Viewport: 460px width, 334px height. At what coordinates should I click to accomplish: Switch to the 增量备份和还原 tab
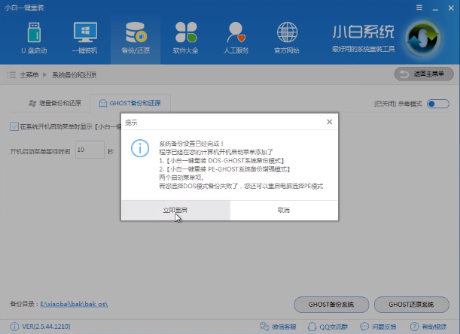(55, 102)
